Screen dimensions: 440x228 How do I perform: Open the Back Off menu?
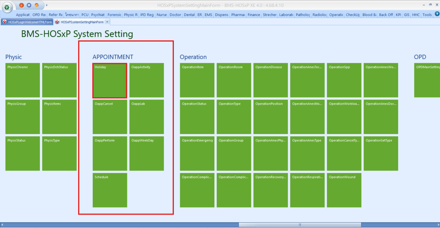click(x=386, y=15)
